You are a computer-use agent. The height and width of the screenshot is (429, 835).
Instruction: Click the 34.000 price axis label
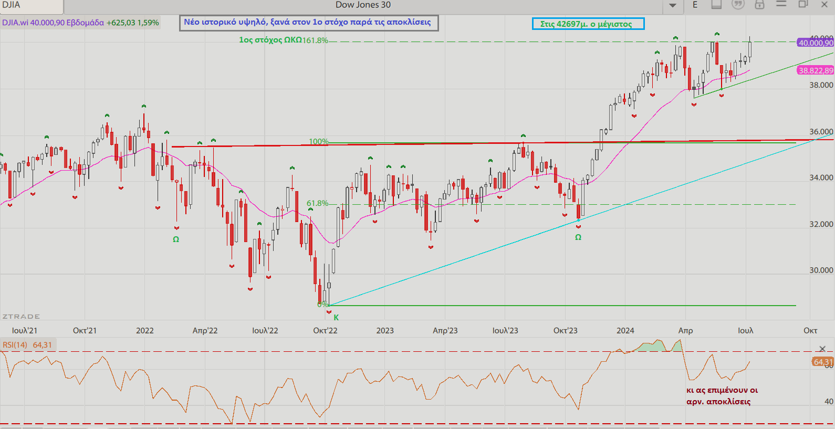(821, 177)
